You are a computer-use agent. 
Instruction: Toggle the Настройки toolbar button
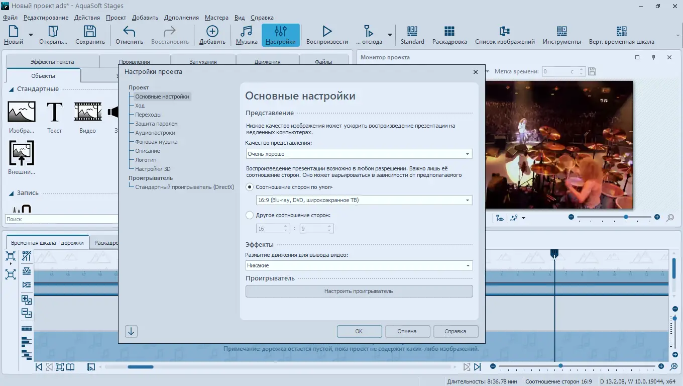(x=281, y=35)
